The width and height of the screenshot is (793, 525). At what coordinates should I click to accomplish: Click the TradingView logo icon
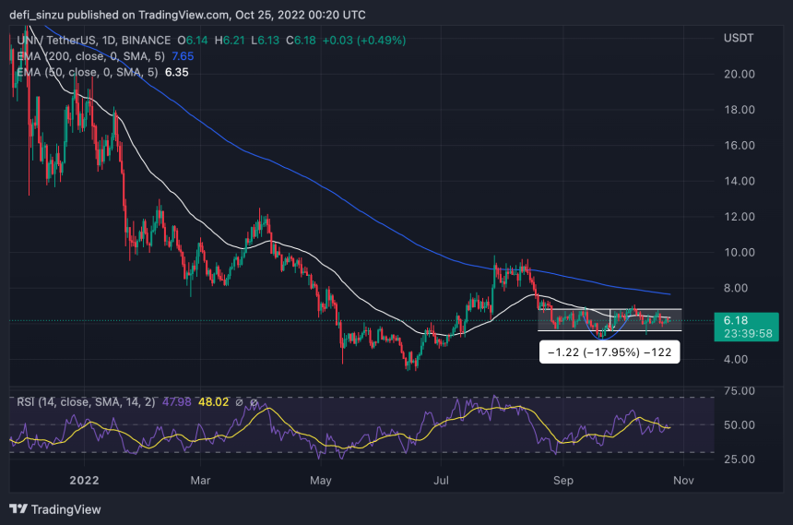tap(18, 508)
